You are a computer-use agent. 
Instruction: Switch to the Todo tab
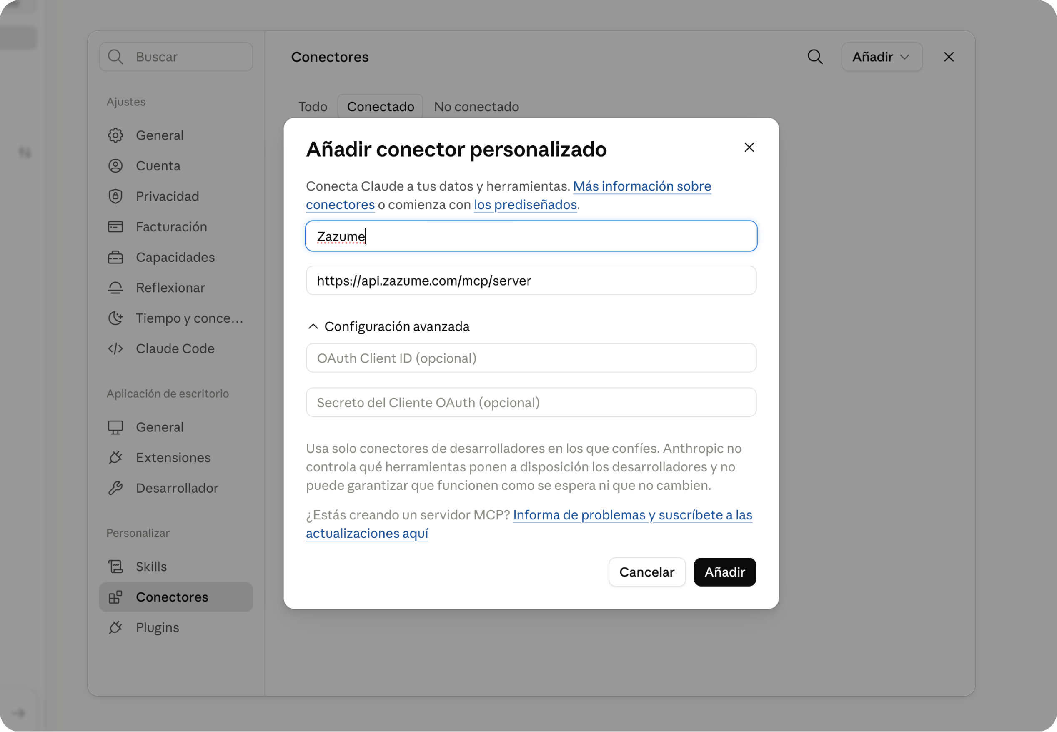point(313,107)
